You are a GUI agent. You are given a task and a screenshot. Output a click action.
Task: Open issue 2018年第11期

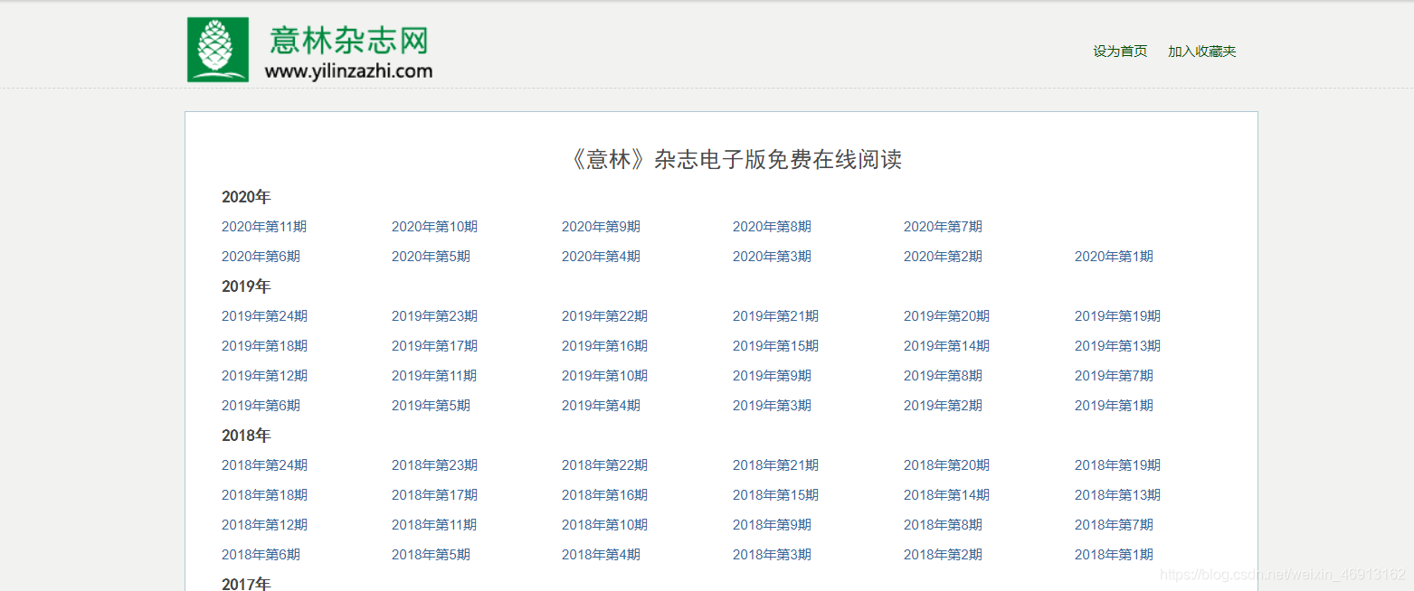434,525
